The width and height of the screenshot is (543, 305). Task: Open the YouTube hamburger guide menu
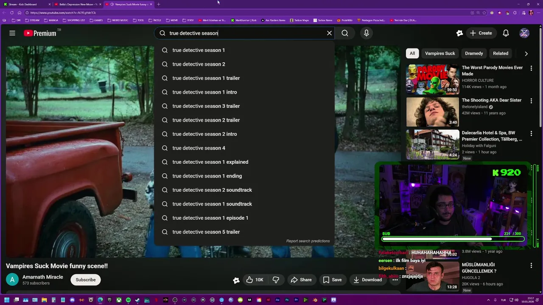coord(12,33)
